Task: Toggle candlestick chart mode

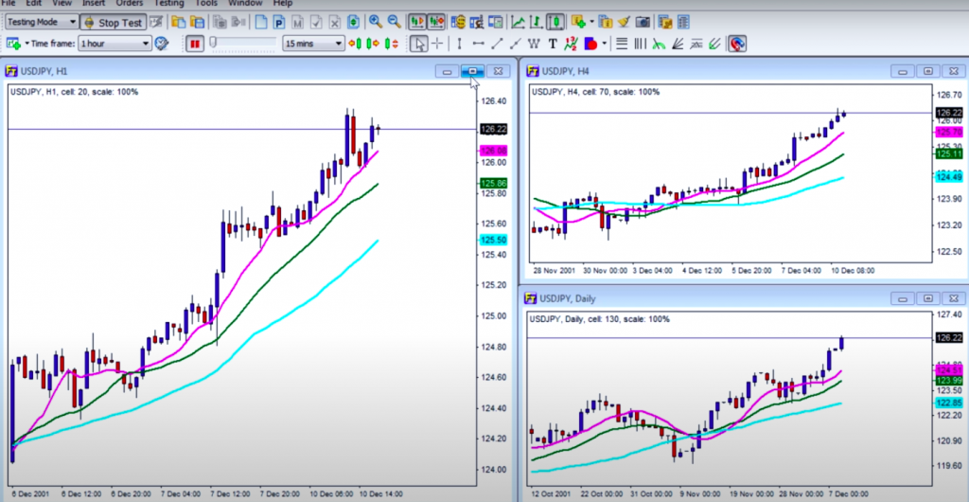Action: [555, 22]
